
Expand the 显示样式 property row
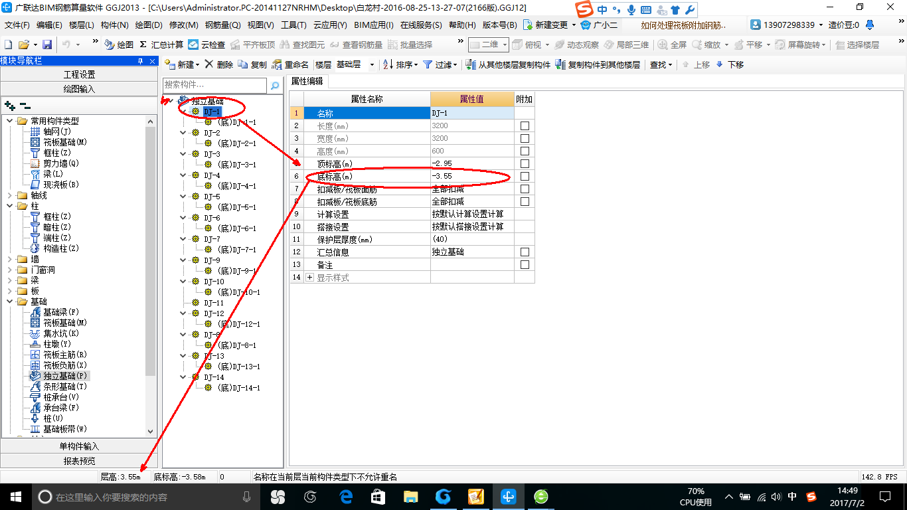(x=309, y=277)
